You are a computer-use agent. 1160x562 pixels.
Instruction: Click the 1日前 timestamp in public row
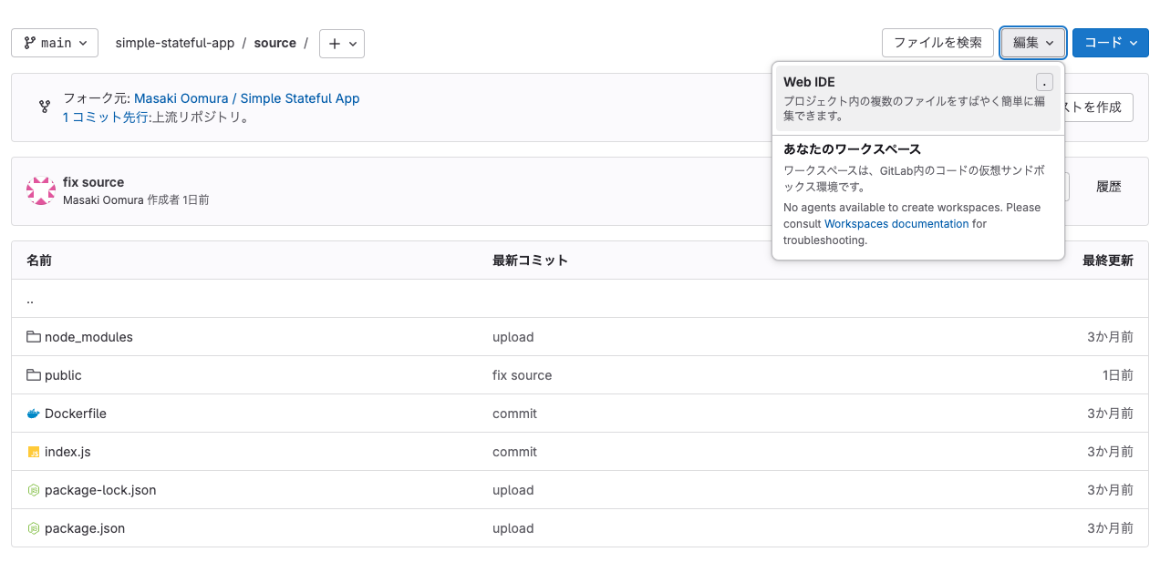tap(1118, 375)
